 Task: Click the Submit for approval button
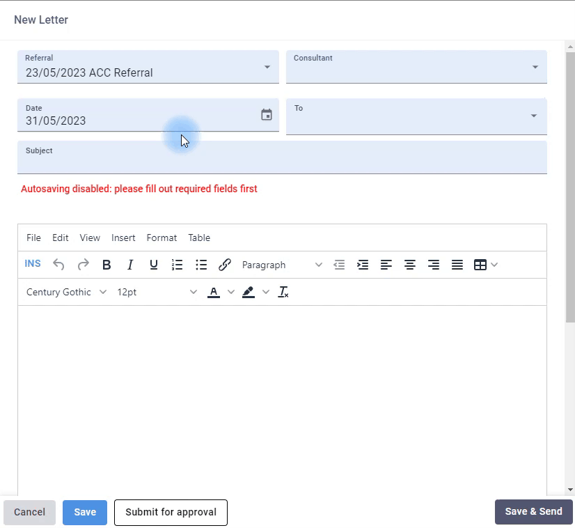click(x=171, y=512)
